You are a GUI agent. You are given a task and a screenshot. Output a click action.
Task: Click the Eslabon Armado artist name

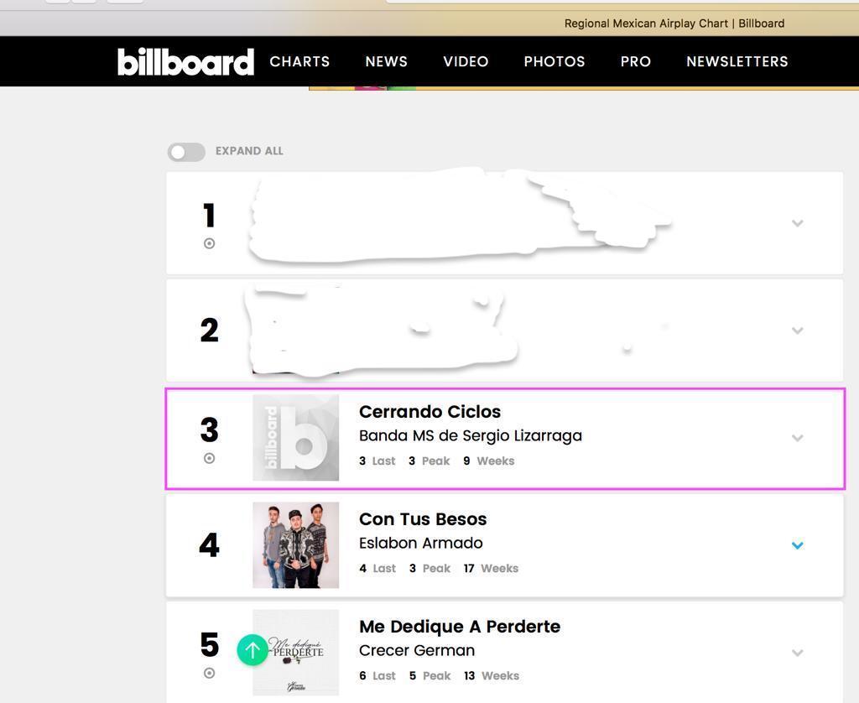coord(420,543)
